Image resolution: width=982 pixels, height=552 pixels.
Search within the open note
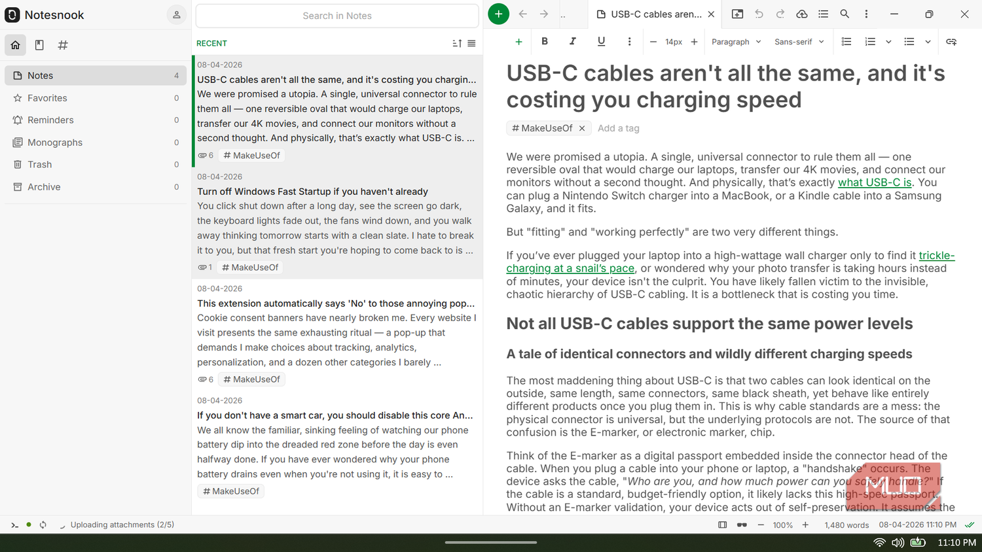point(845,14)
